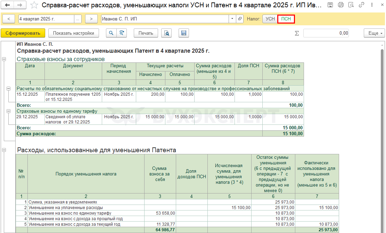Screen dimensions: 386x233
Task: Open organization dropdown list arrow
Action: [232, 19]
